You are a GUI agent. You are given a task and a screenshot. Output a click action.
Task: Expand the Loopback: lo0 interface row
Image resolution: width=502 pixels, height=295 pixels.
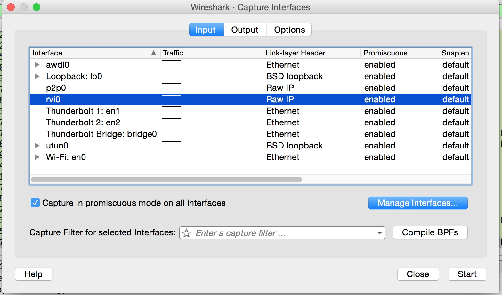coord(37,76)
